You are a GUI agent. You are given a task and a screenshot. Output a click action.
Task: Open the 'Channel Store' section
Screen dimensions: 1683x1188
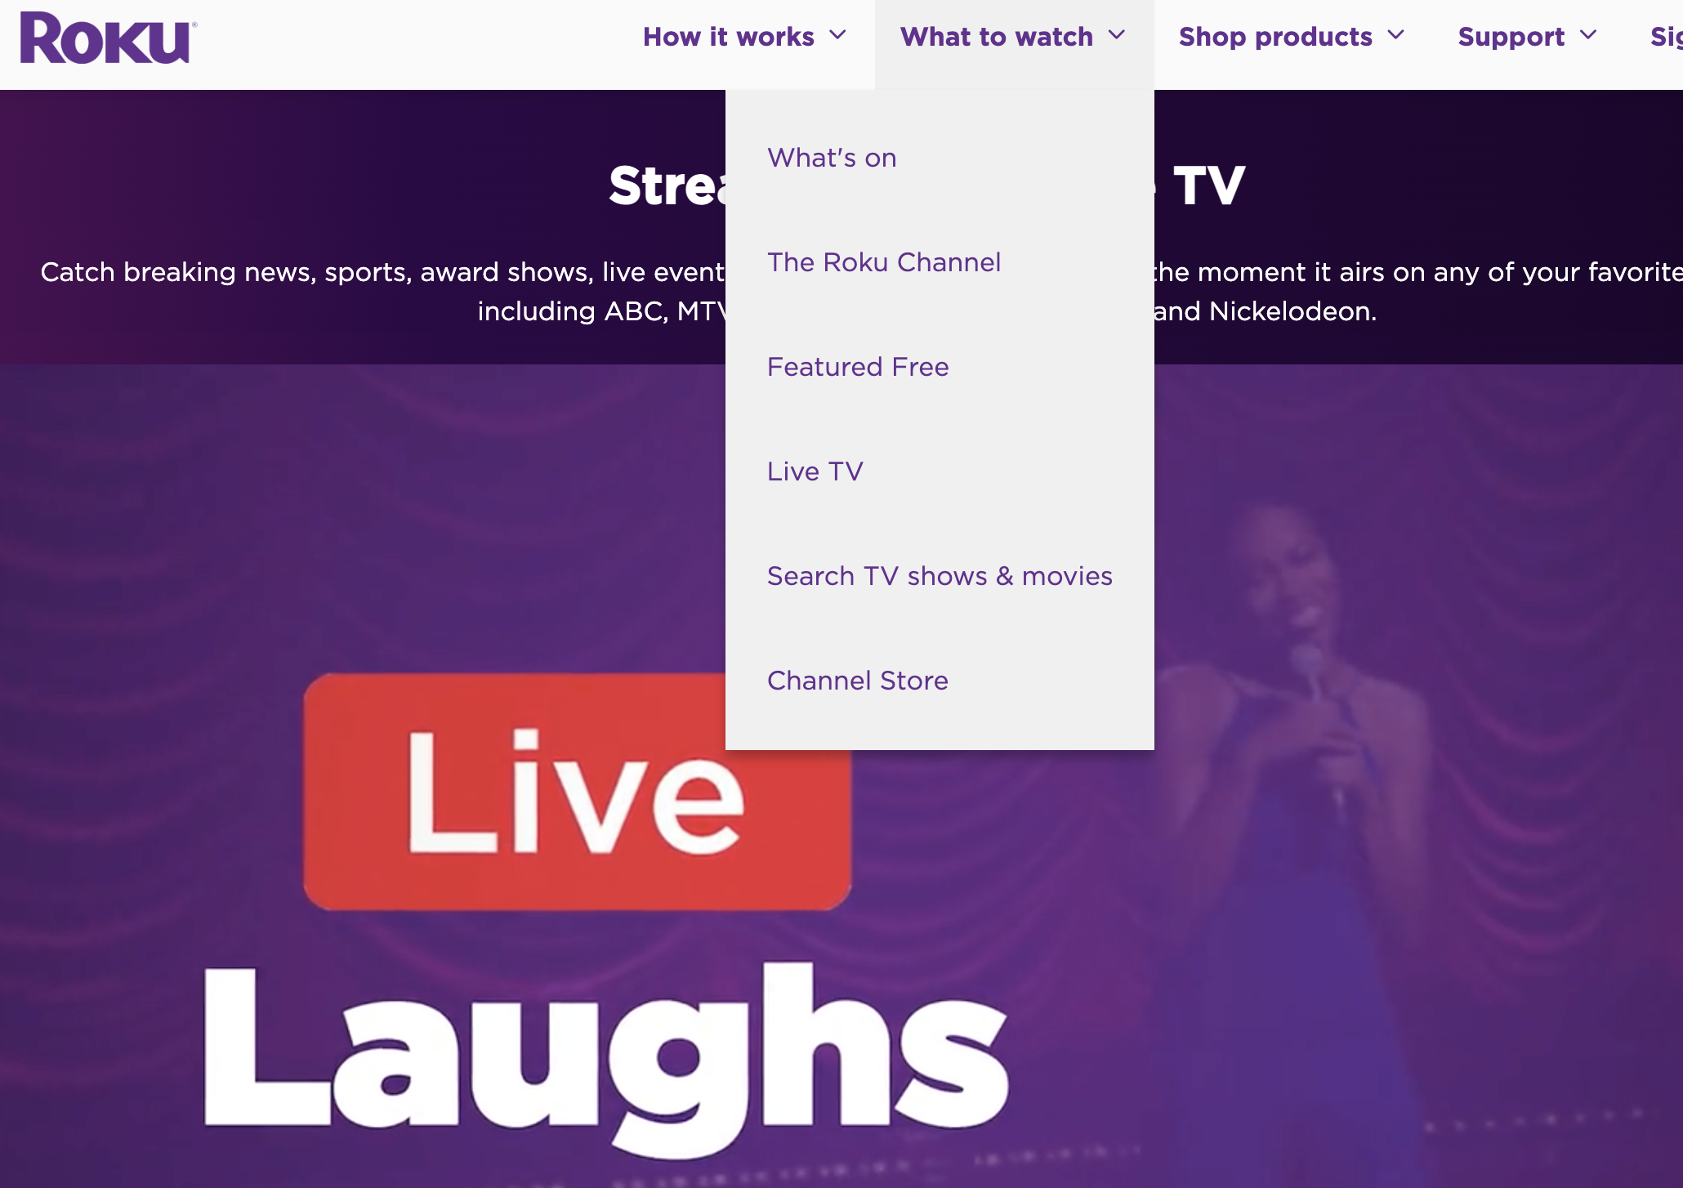click(x=856, y=680)
